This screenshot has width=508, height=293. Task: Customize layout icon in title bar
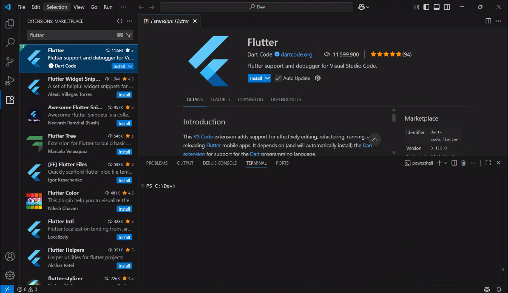(416, 7)
